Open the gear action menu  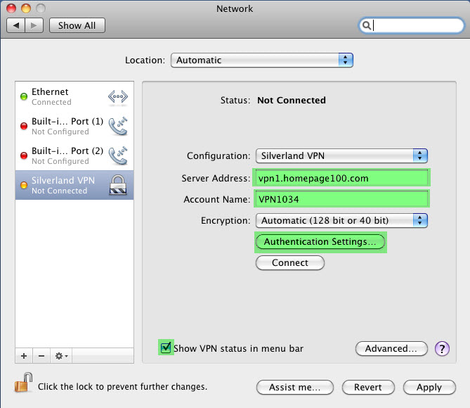click(61, 356)
